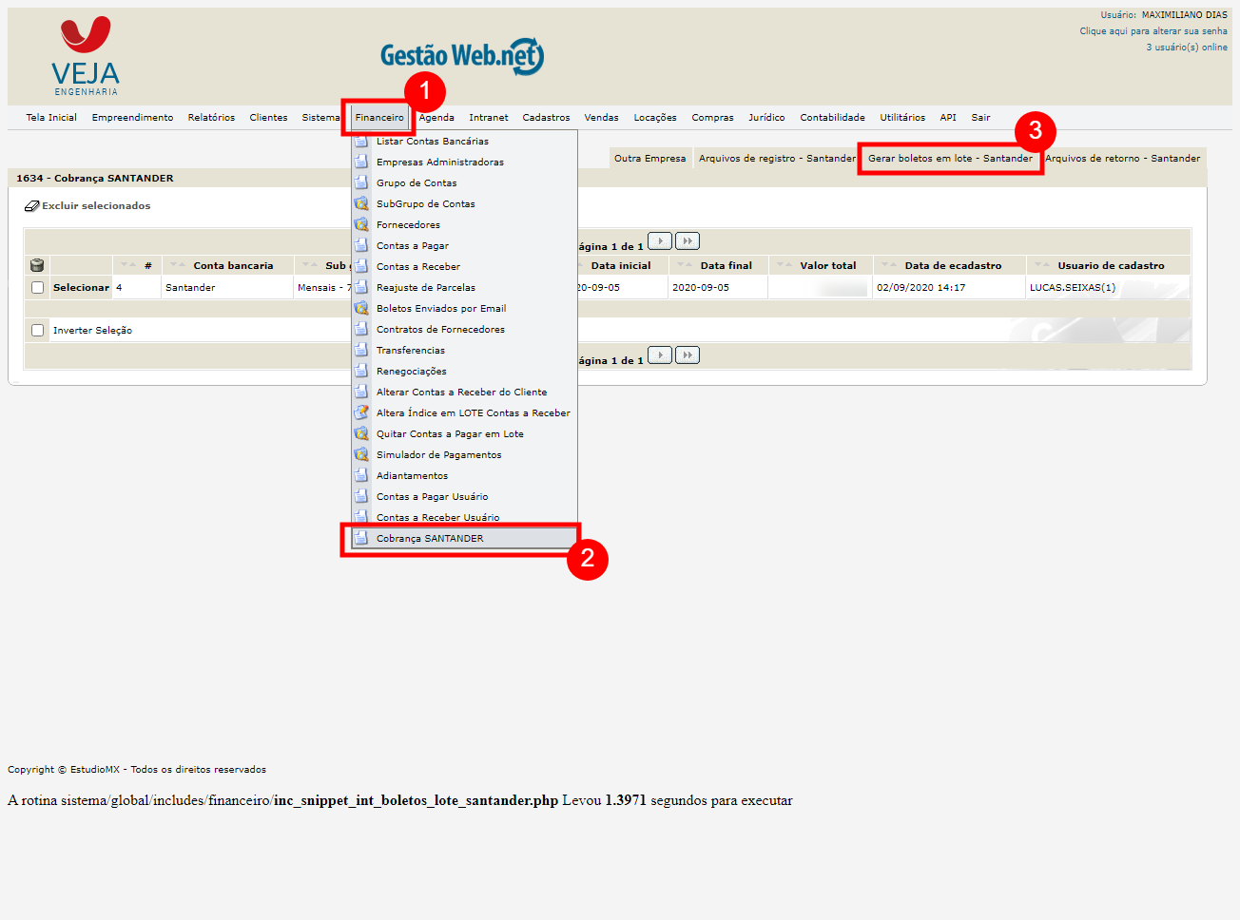Screen dimensions: 1240x920
Task: Click the icon beside Quitar Contas a Pagar em Lote
Action: click(x=361, y=433)
